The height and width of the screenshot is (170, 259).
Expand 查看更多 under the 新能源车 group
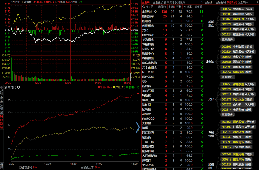(228, 39)
